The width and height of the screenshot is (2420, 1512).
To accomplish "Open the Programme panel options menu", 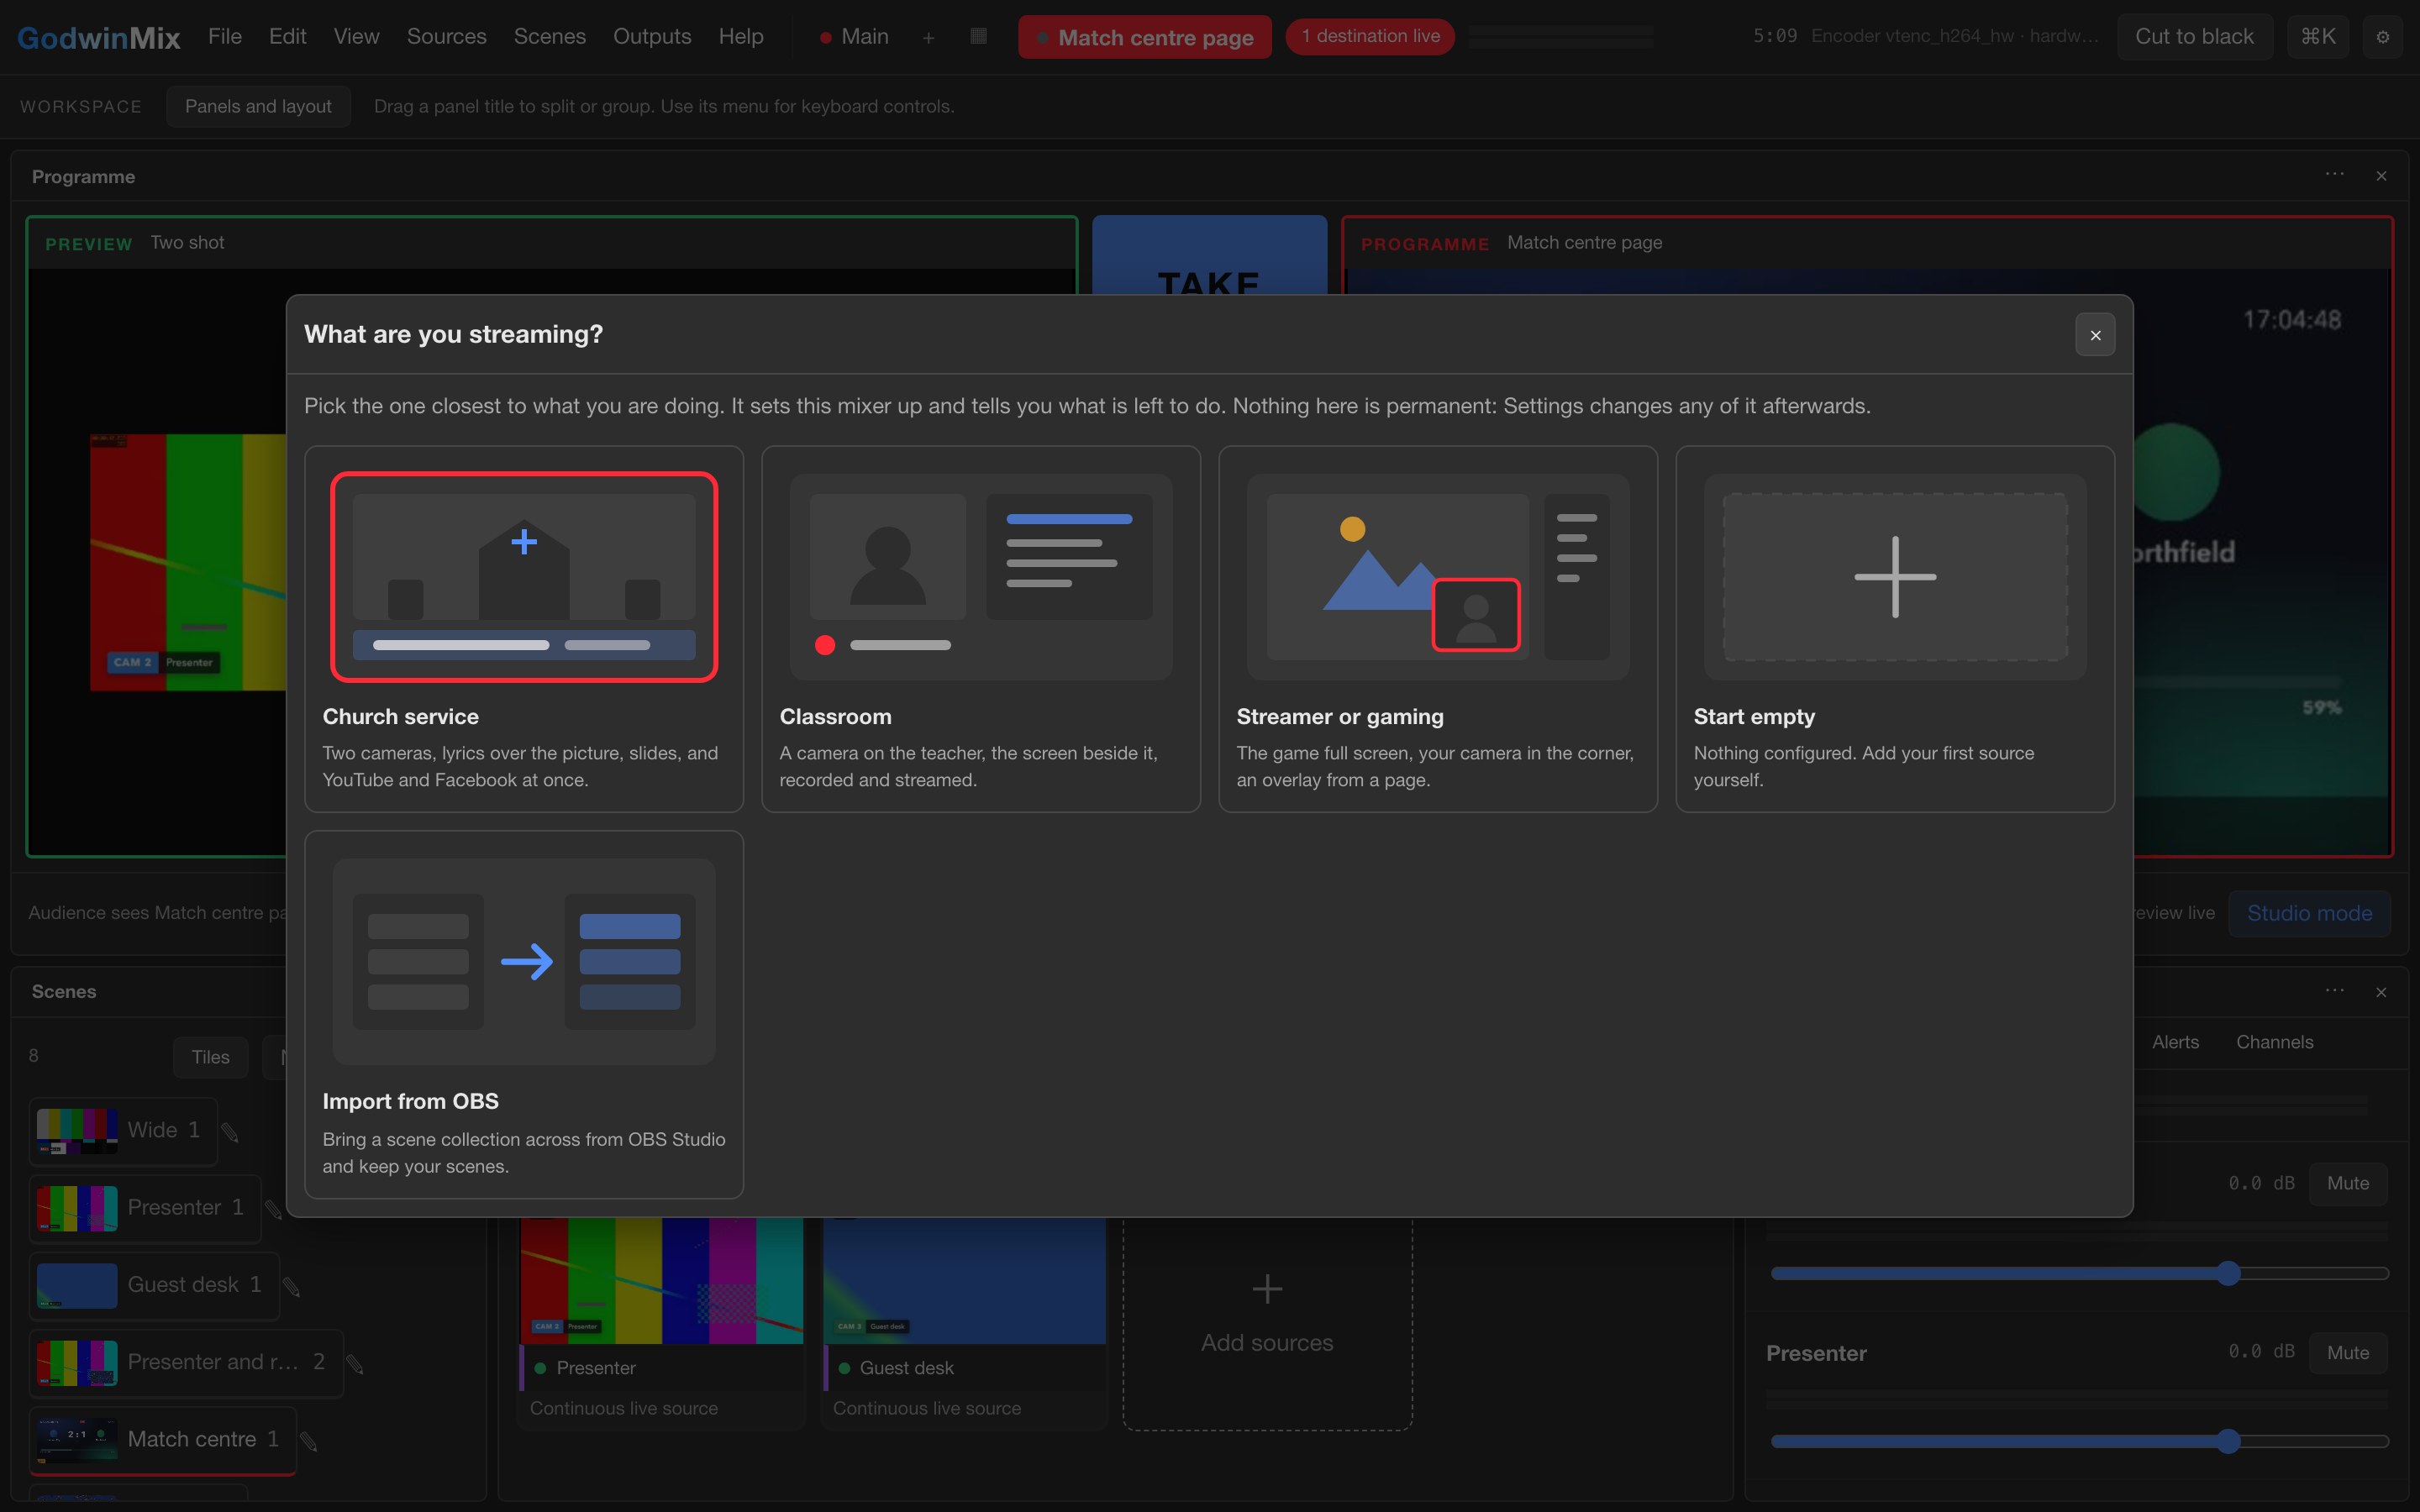I will [x=2334, y=175].
